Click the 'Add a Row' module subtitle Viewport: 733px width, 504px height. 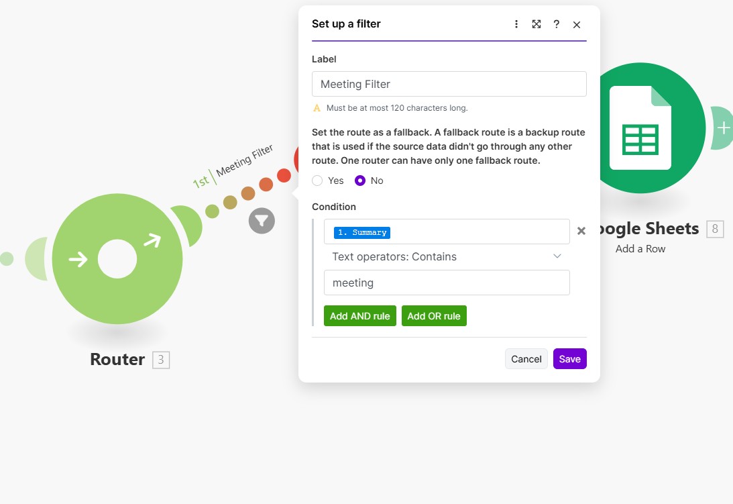click(x=640, y=249)
